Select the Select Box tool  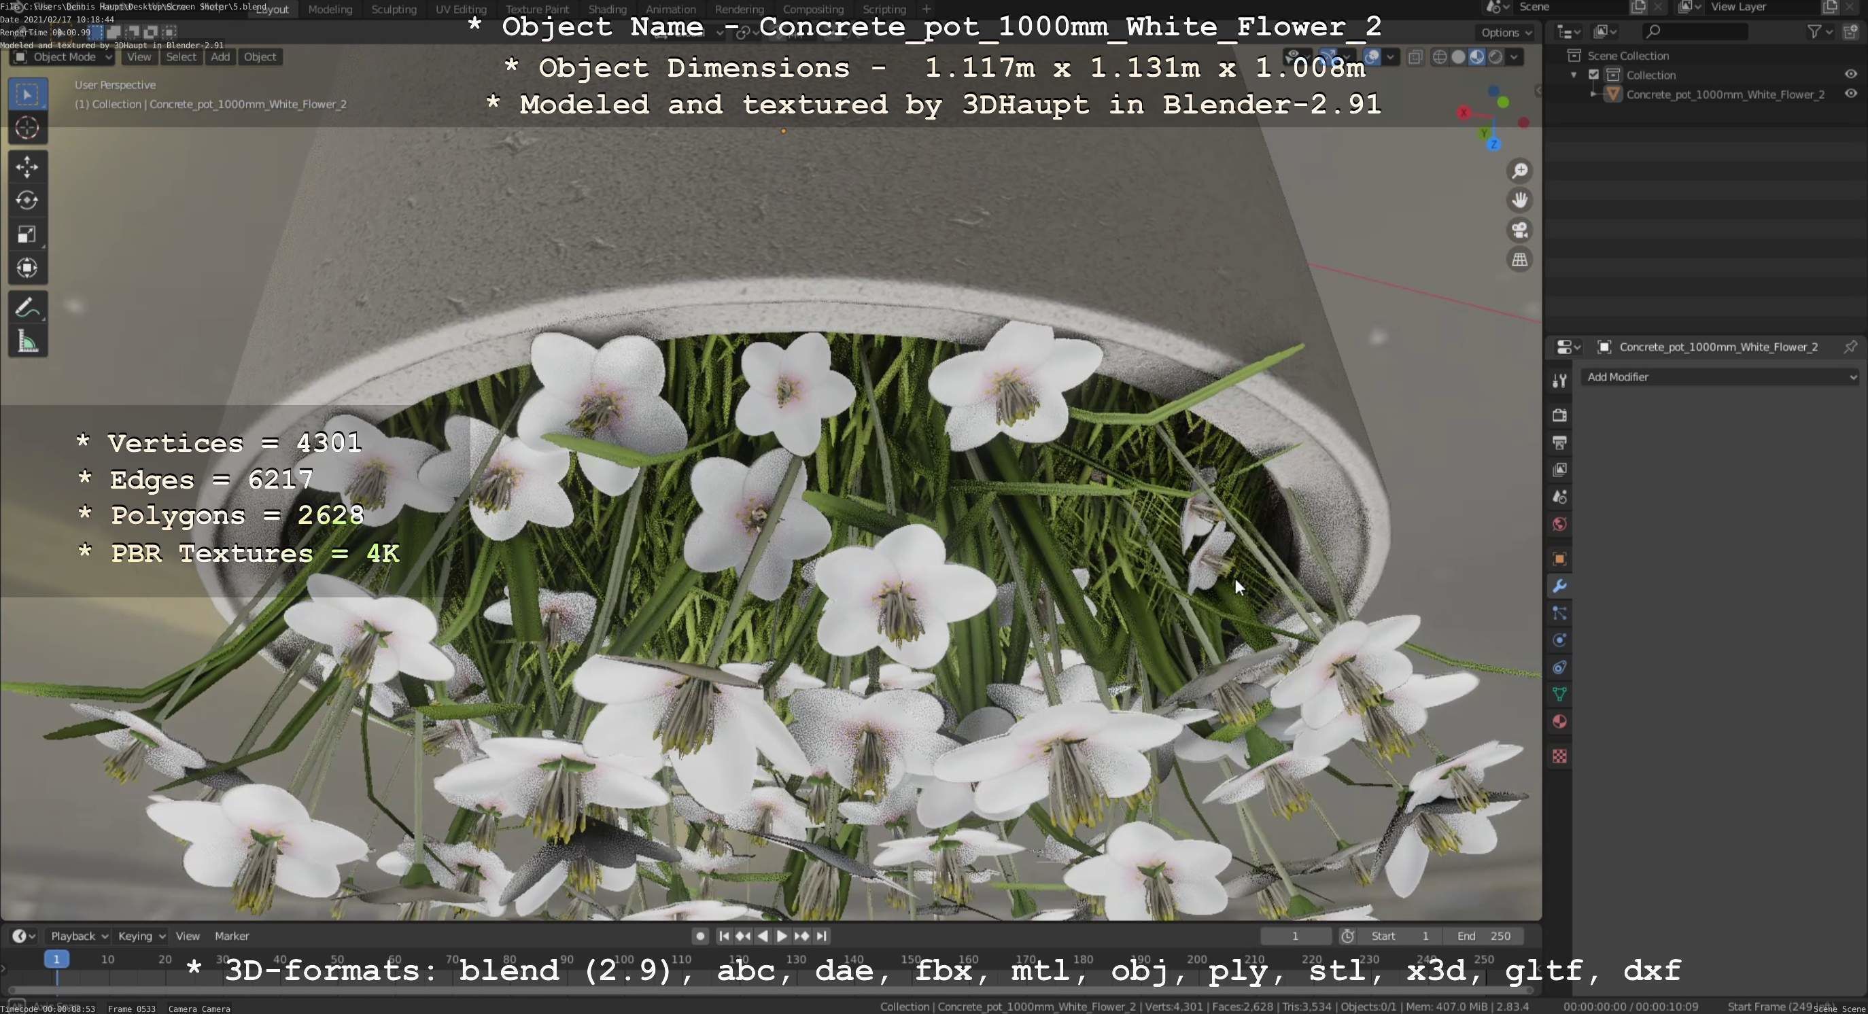[x=28, y=94]
